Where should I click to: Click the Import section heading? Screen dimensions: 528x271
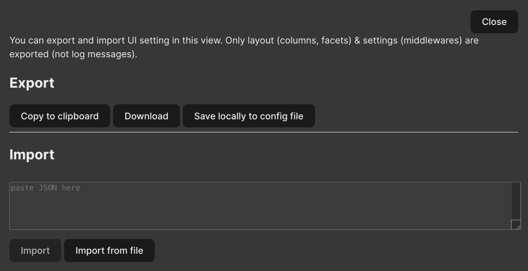(32, 155)
